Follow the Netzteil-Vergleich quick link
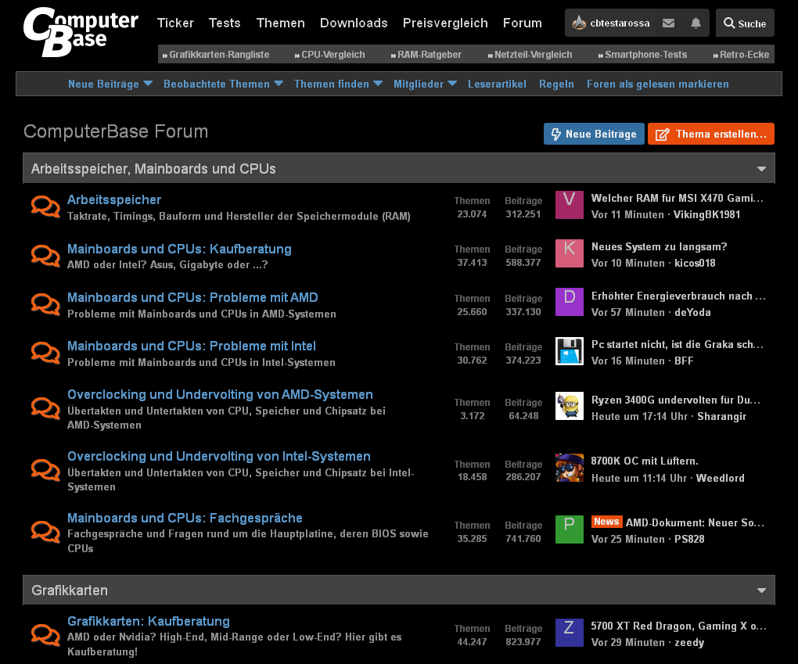 [x=530, y=55]
